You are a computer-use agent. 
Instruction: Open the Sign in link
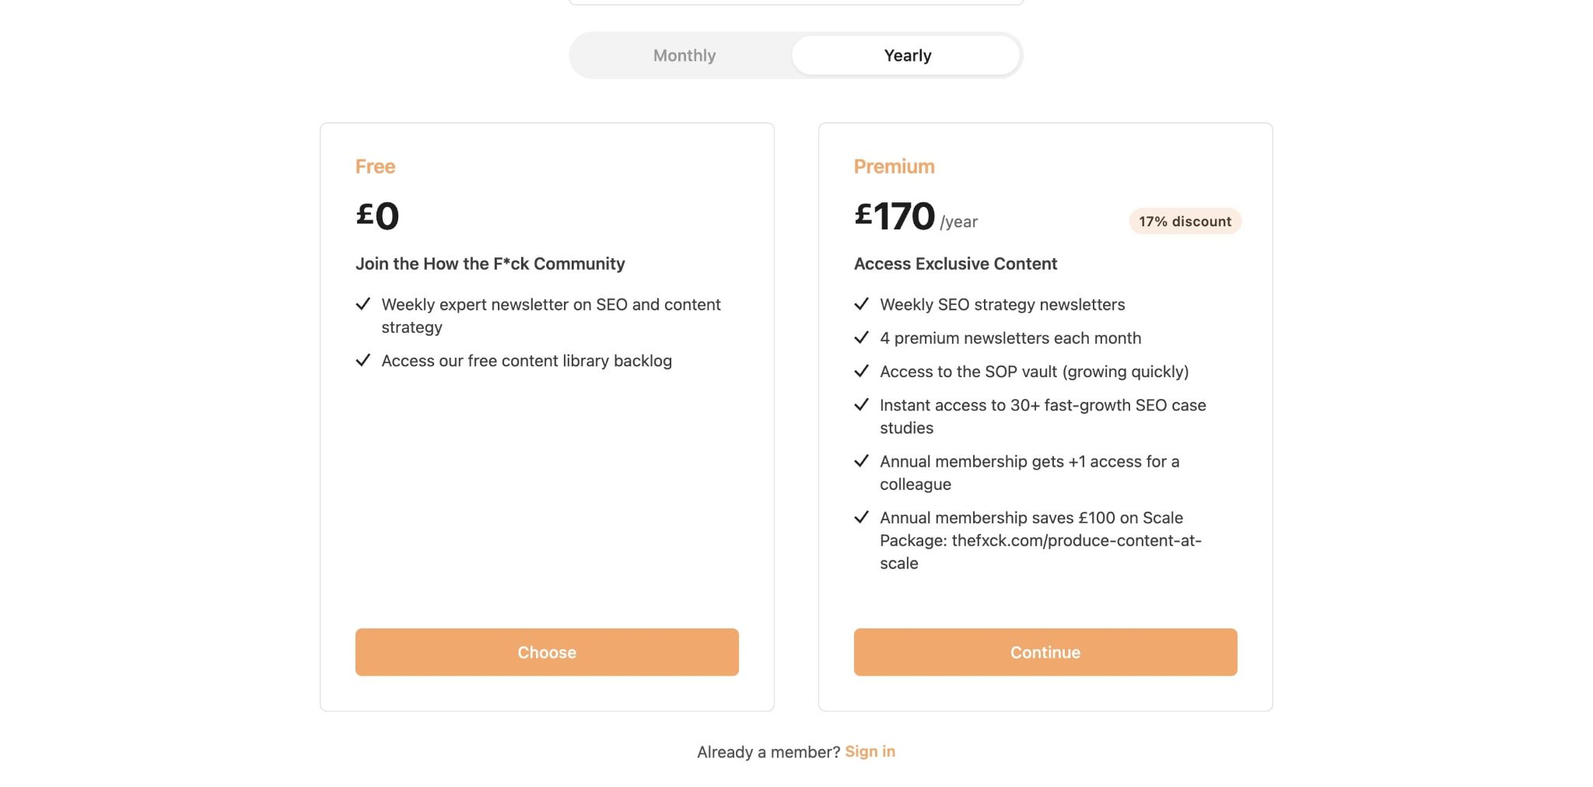(x=870, y=751)
